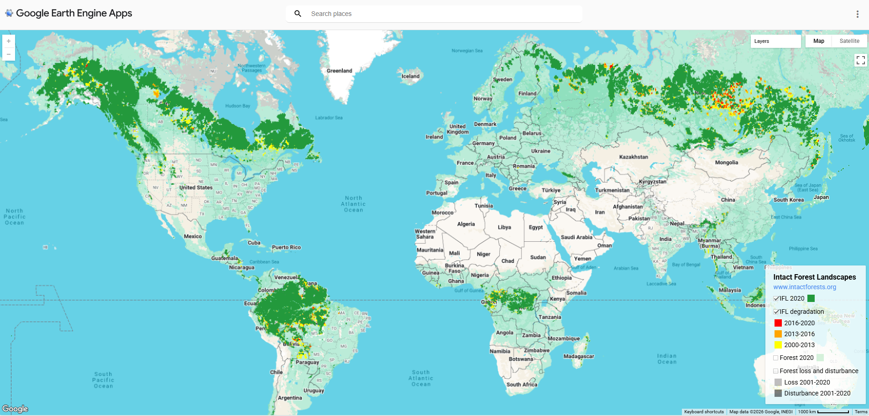Open the www.intactforests.org link

pos(804,287)
